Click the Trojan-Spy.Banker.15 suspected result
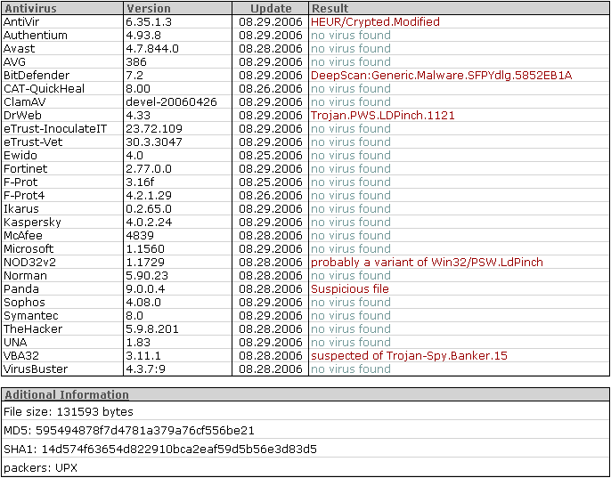Viewport: 611px width, 478px height. [x=409, y=356]
